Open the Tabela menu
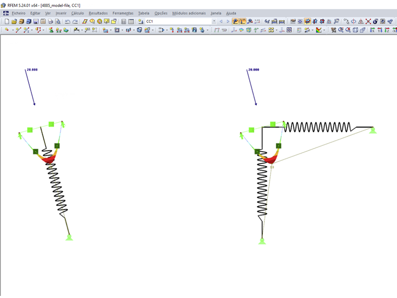 (x=144, y=13)
